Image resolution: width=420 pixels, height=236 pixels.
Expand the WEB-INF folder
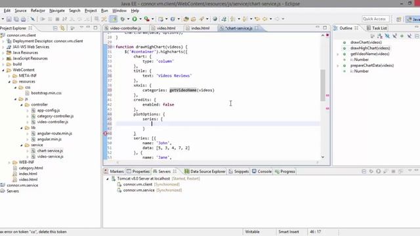point(9,163)
